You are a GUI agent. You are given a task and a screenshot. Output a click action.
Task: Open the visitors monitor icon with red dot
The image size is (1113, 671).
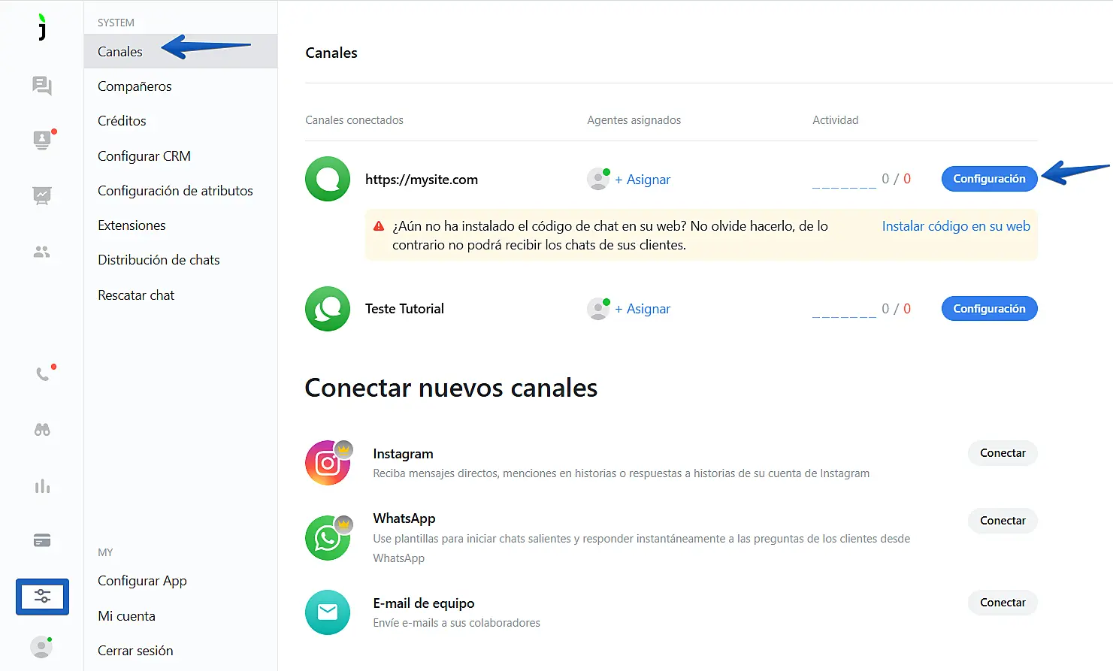(43, 140)
